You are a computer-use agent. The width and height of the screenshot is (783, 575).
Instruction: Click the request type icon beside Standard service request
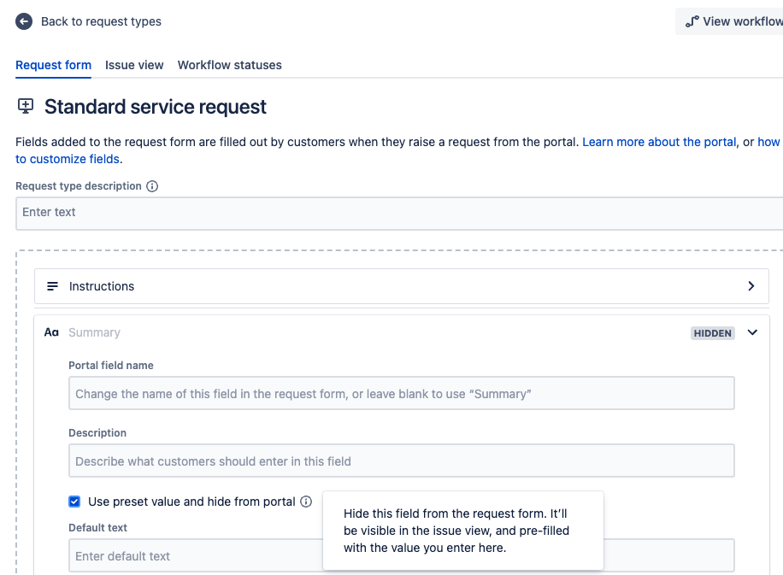point(25,106)
